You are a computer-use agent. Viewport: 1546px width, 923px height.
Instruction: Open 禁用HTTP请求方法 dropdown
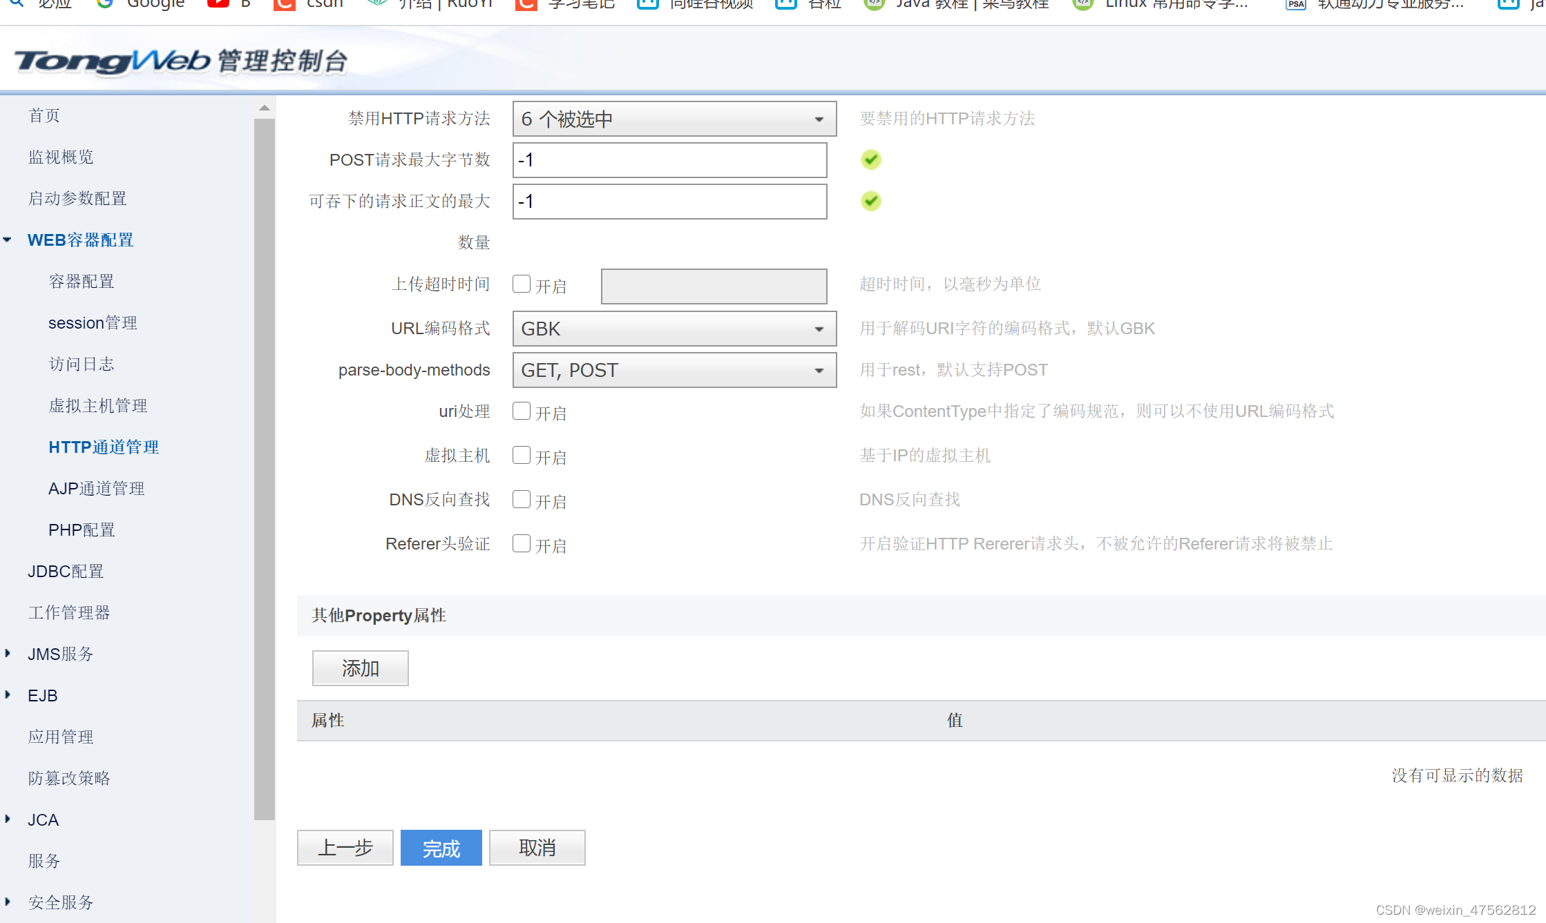click(x=674, y=119)
